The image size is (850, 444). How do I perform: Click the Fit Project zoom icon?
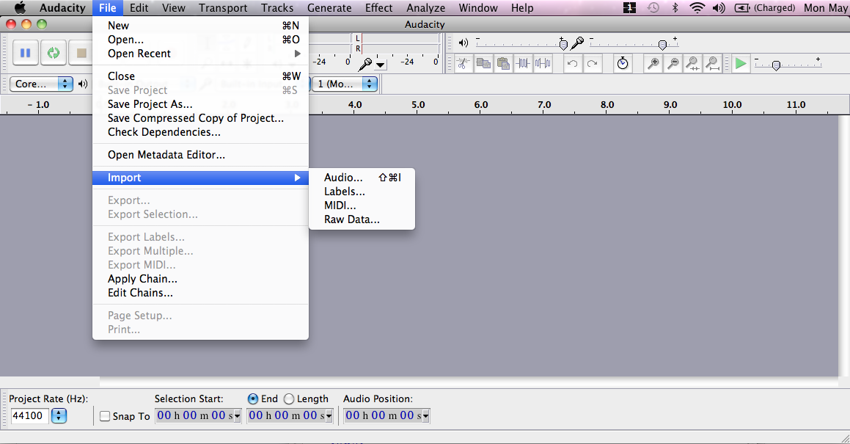(712, 64)
